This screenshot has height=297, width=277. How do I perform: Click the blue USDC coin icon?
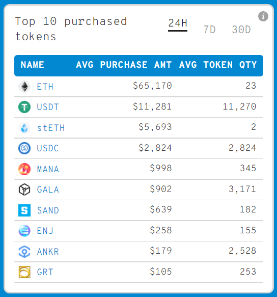pyautogui.click(x=24, y=148)
